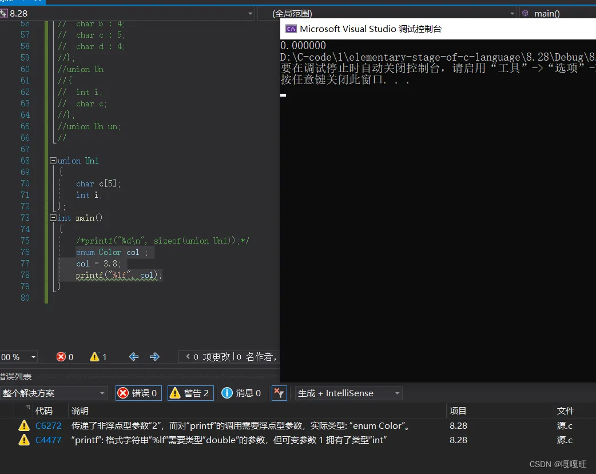
Task: Click line number 75 in the gutter
Action: [25, 241]
